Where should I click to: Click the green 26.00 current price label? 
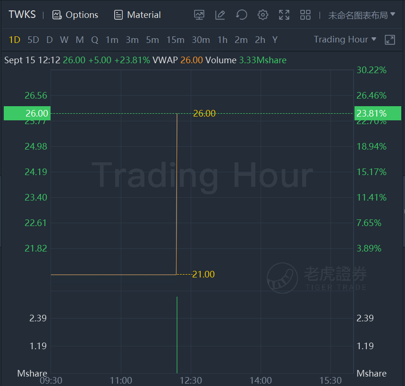tap(27, 113)
